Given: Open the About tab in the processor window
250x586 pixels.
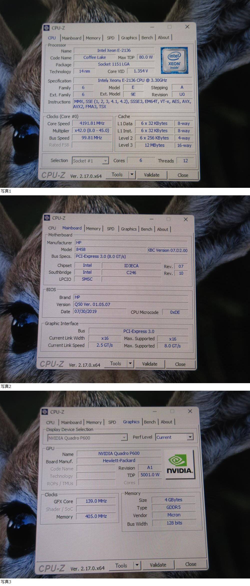Looking at the screenshot, I should 163,38.
